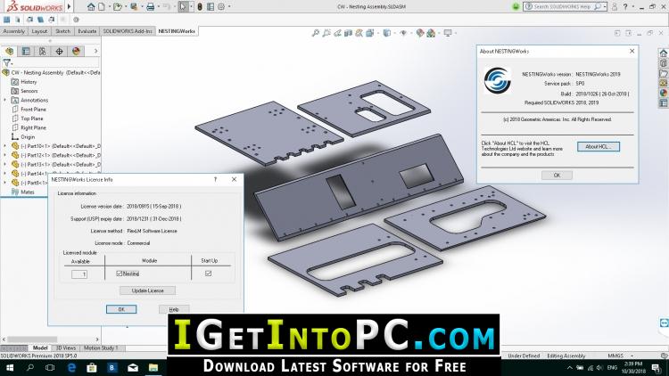Expand the Annotations tree node

tap(5, 100)
